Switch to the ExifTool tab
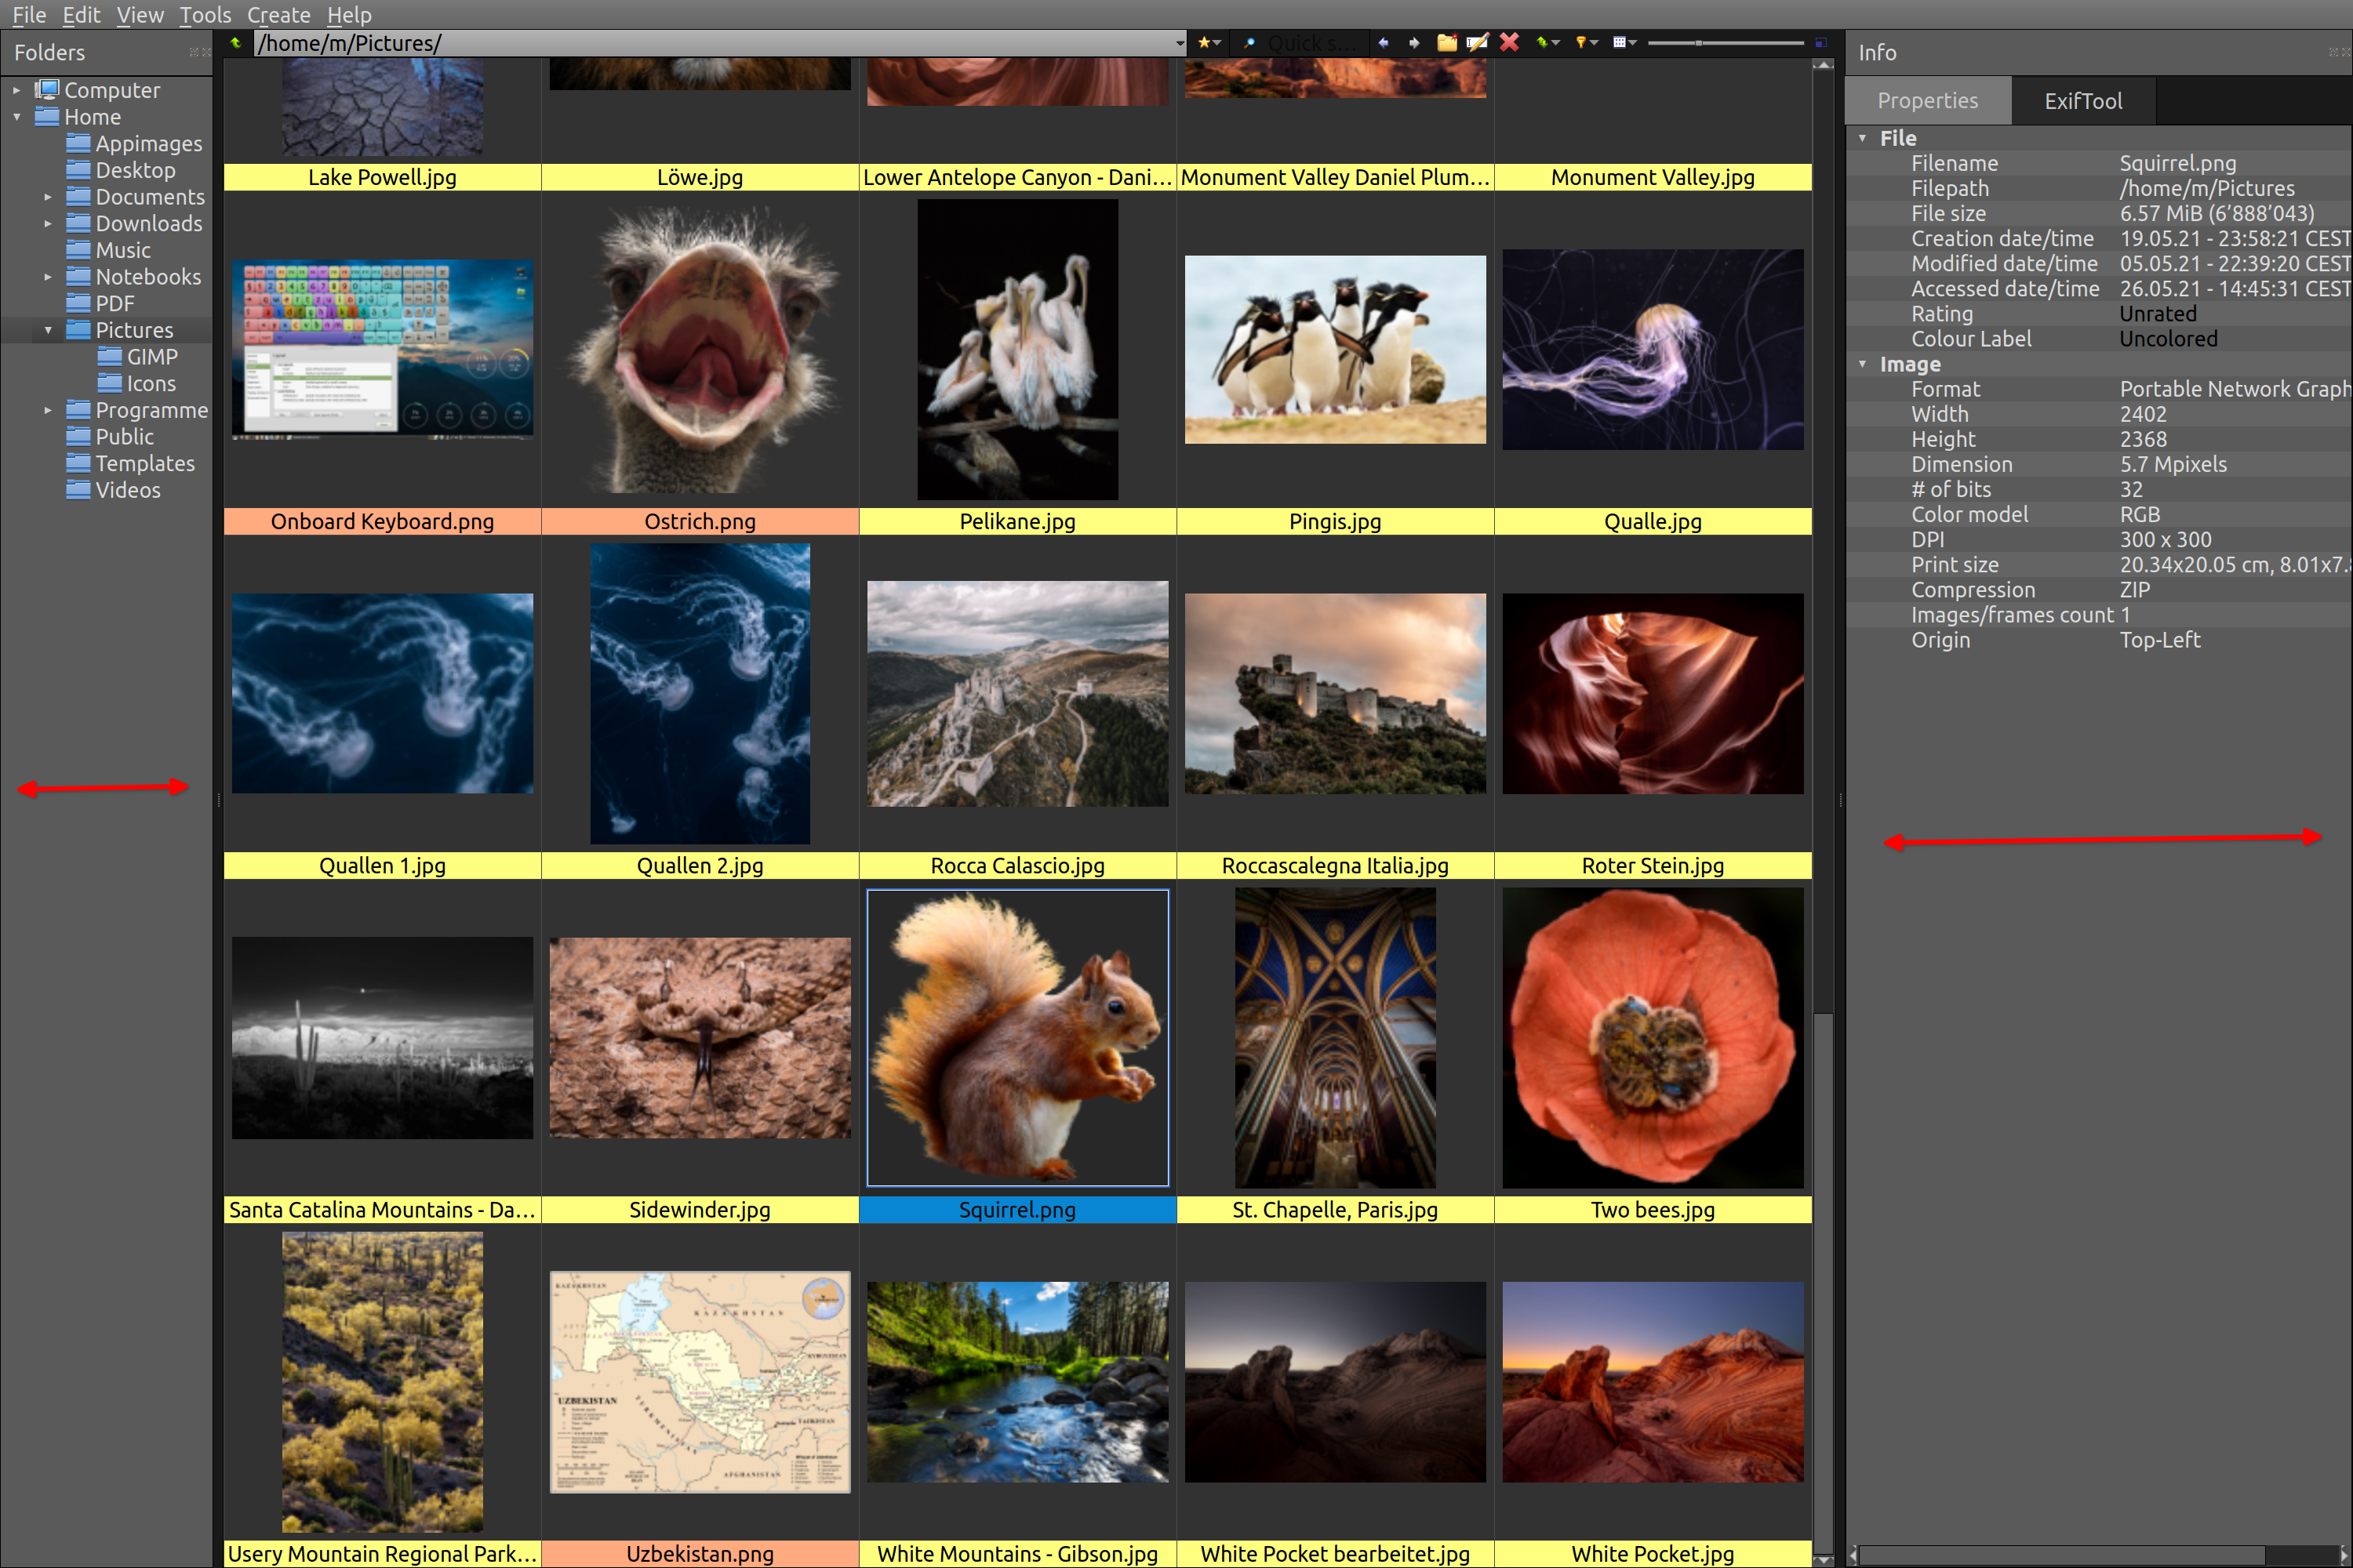Image resolution: width=2353 pixels, height=1568 pixels. tap(2083, 101)
